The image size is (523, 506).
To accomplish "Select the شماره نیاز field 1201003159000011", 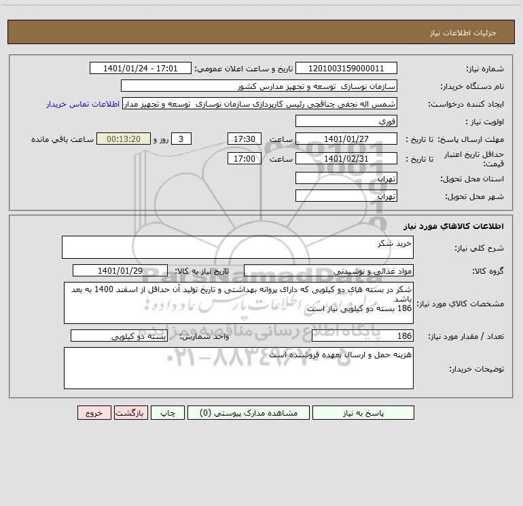I will 346,68.
